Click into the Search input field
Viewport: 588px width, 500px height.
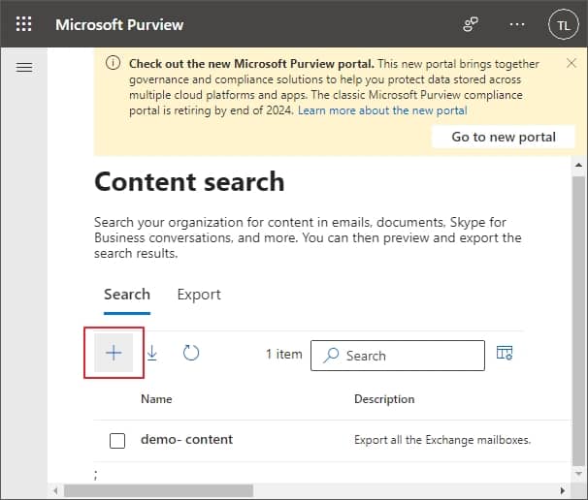click(x=398, y=356)
